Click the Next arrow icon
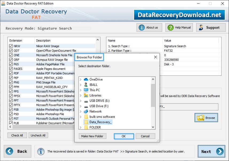 click(220, 151)
